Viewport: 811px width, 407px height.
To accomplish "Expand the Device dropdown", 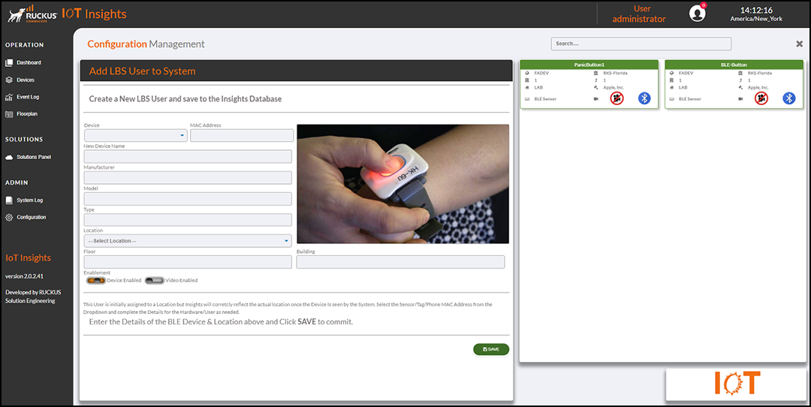I will point(135,135).
